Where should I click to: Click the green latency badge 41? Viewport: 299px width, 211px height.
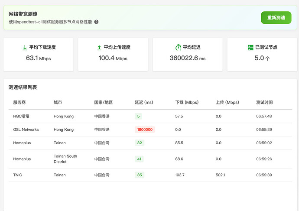[x=139, y=159]
